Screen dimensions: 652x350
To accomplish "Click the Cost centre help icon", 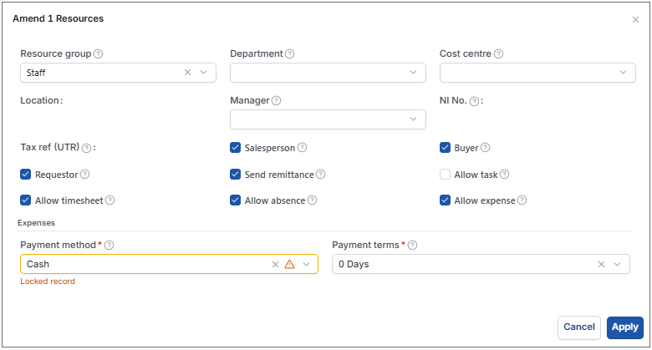I will tap(498, 53).
